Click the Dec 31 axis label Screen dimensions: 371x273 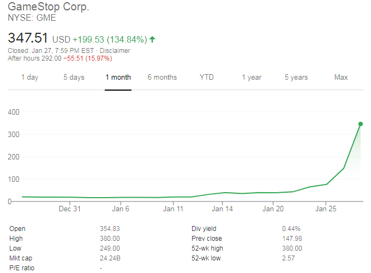click(70, 209)
